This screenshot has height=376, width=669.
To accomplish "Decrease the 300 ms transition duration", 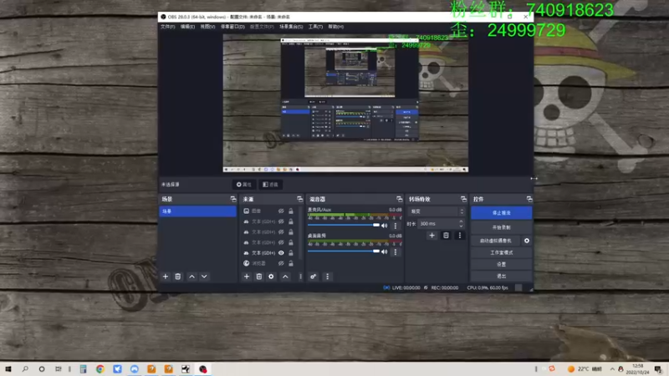I will click(x=462, y=226).
